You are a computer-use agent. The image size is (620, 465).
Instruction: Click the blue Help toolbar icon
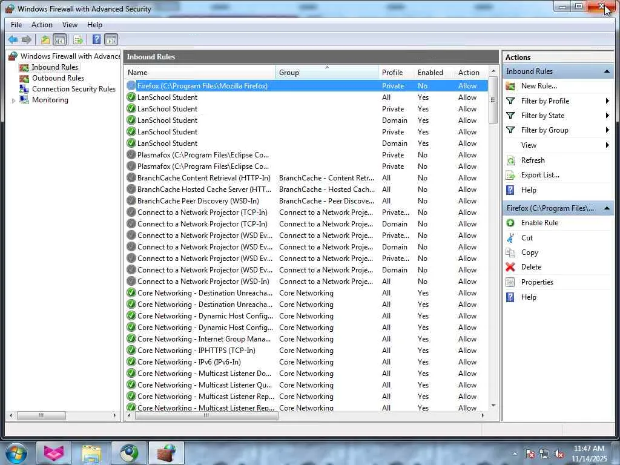pyautogui.click(x=96, y=39)
